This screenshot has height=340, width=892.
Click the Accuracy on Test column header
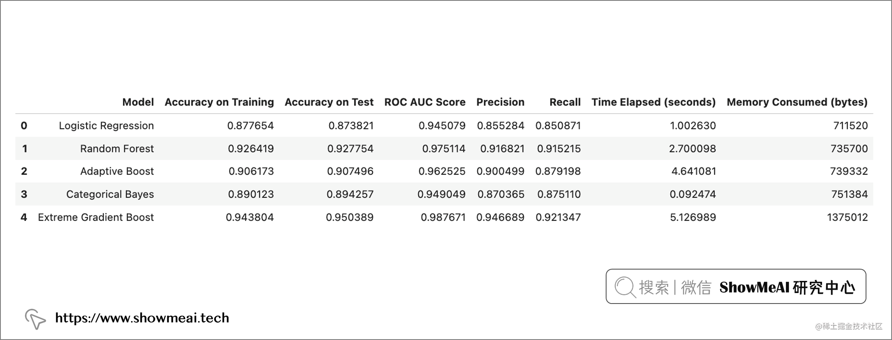pyautogui.click(x=329, y=102)
